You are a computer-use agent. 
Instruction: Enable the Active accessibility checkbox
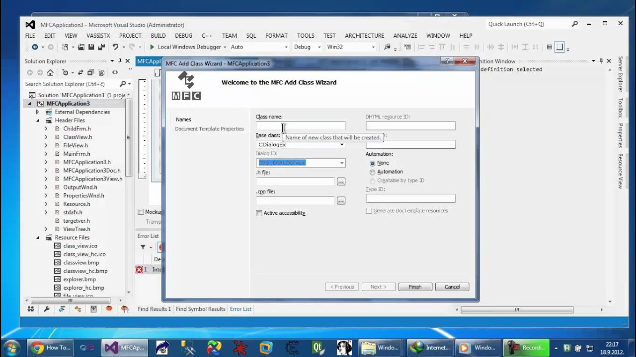259,213
